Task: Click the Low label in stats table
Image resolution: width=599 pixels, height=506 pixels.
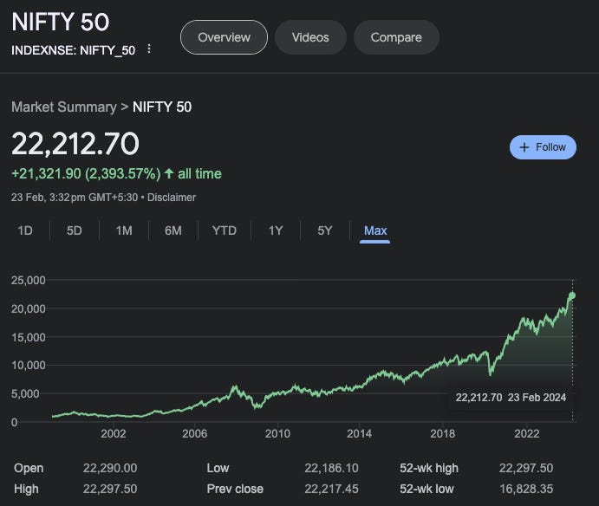Action: pyautogui.click(x=218, y=468)
